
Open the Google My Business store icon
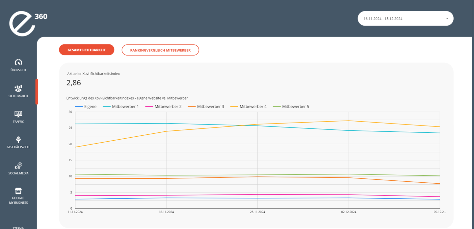point(18,191)
